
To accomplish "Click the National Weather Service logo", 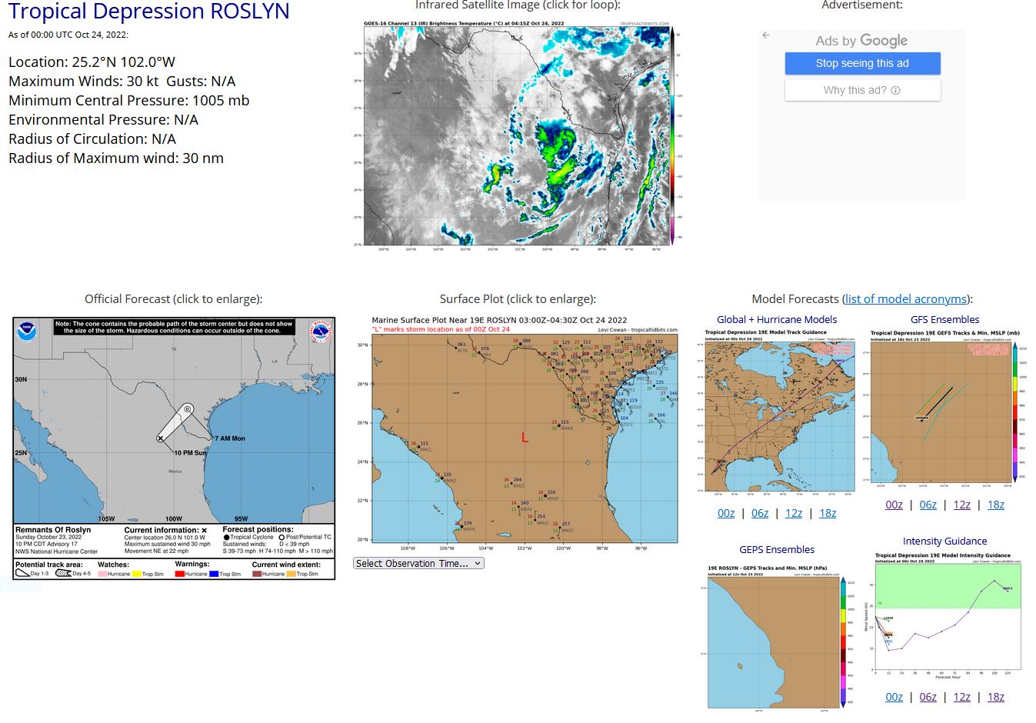I will pos(321,332).
